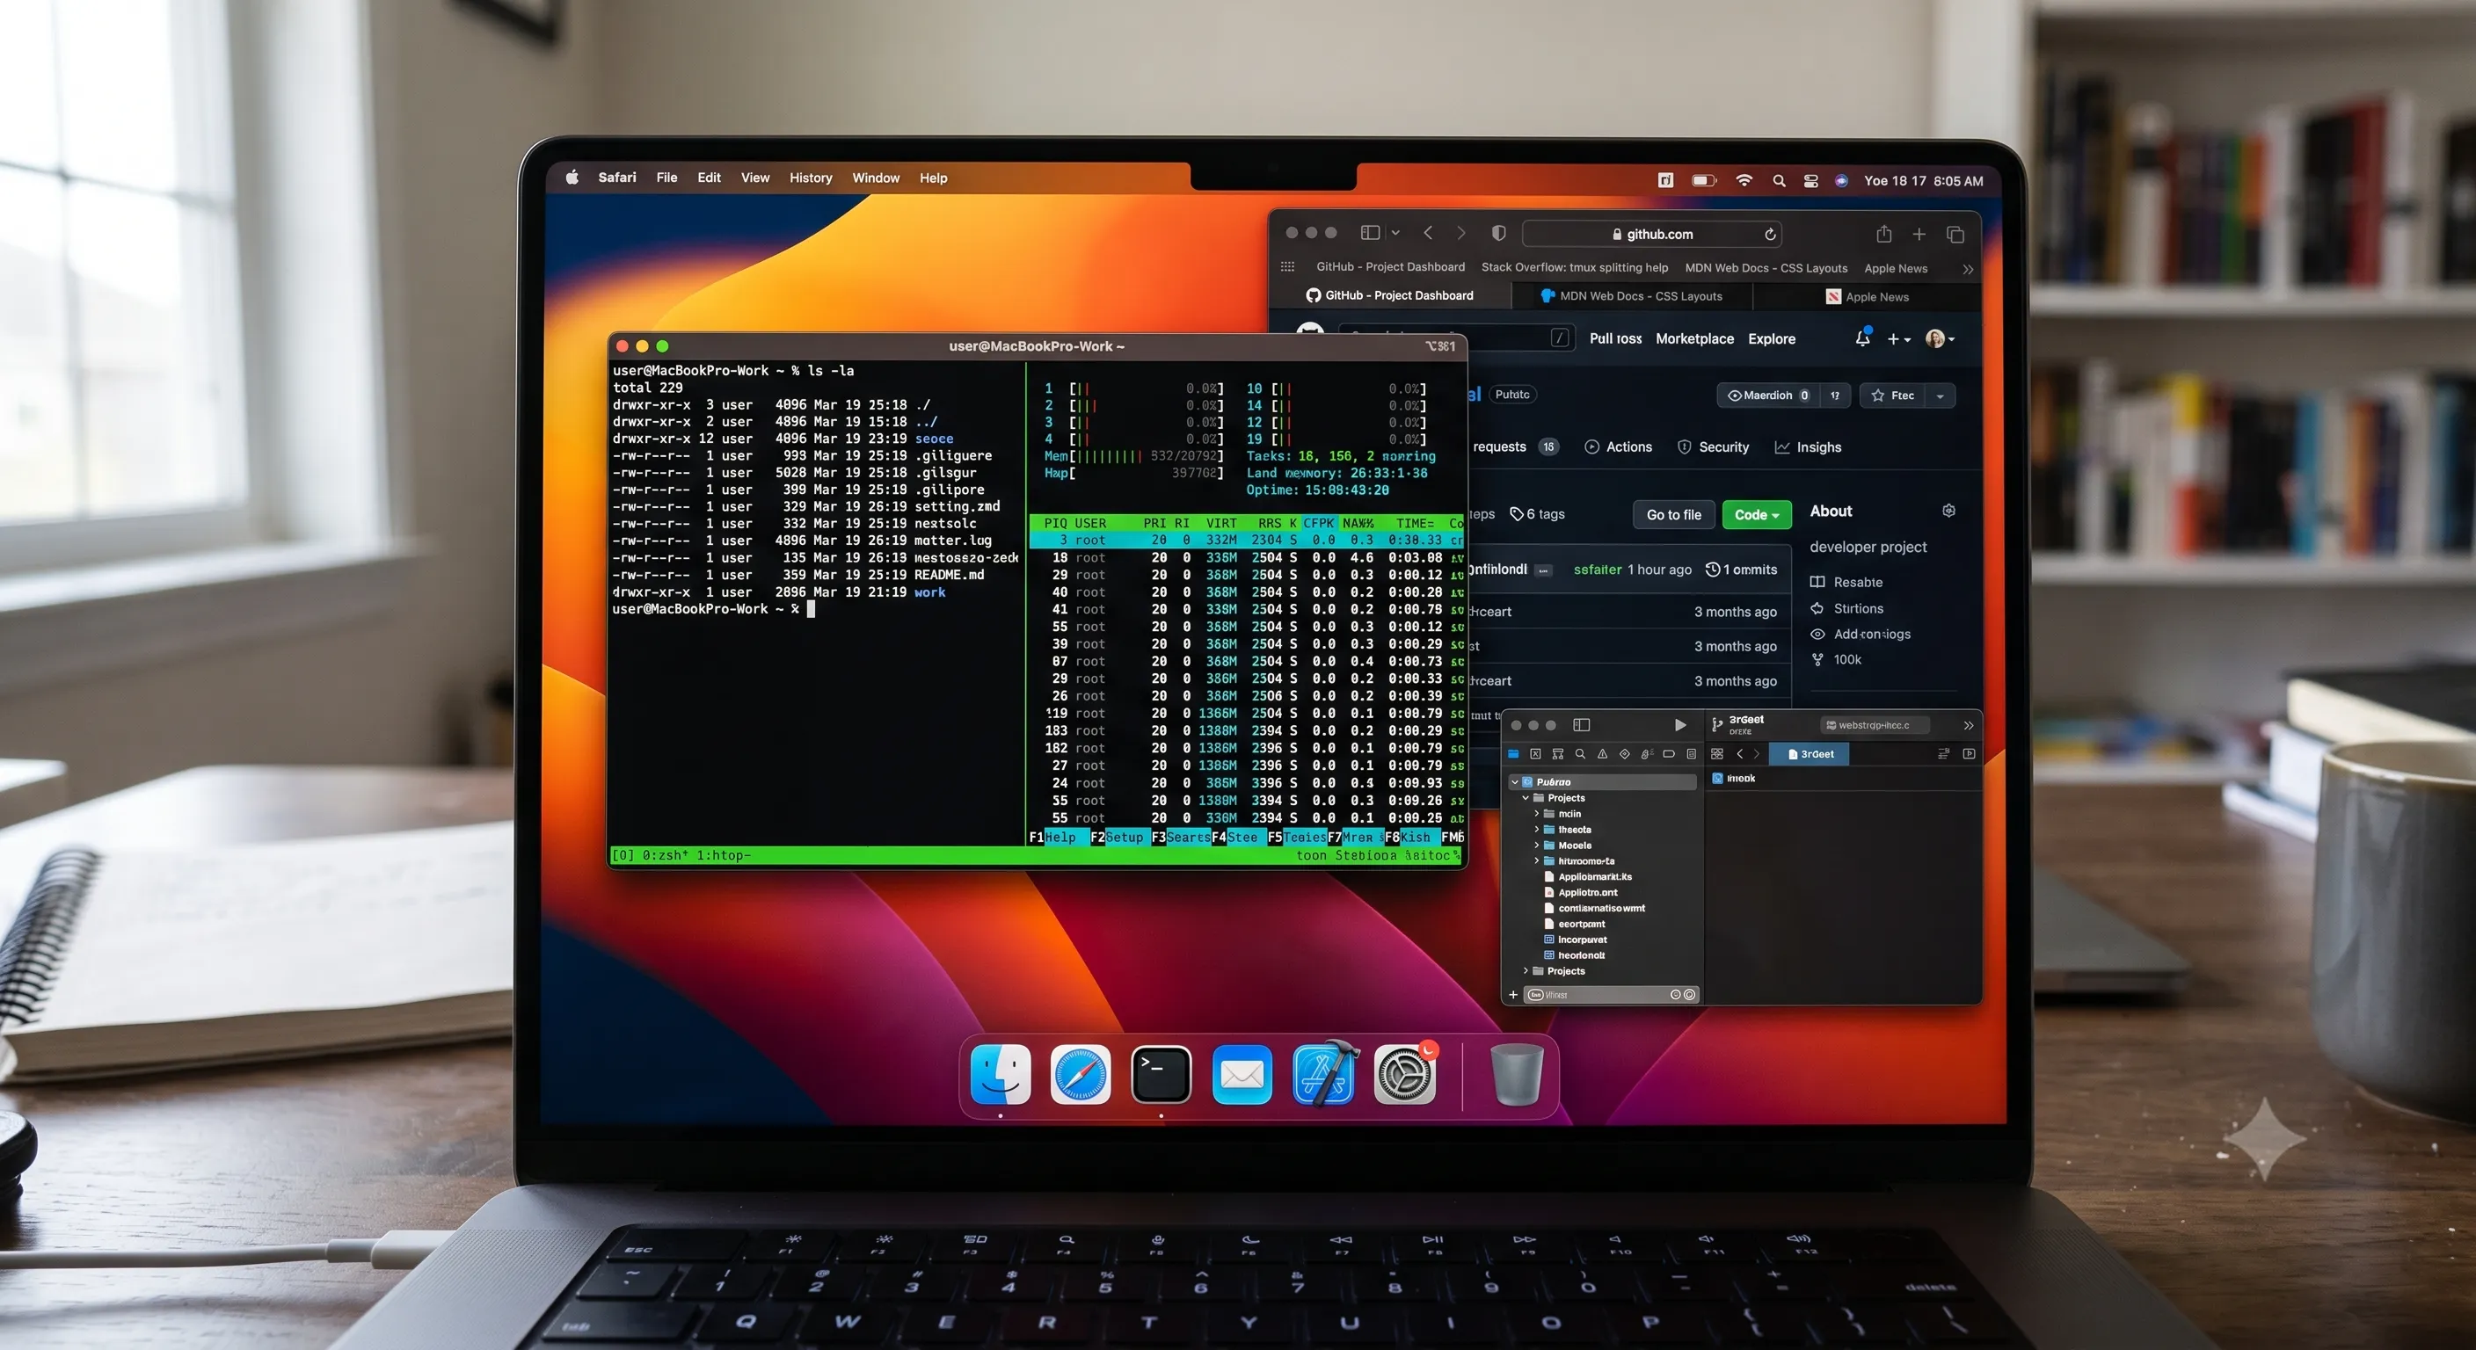Open Control Center in the menu bar

[x=1811, y=181]
